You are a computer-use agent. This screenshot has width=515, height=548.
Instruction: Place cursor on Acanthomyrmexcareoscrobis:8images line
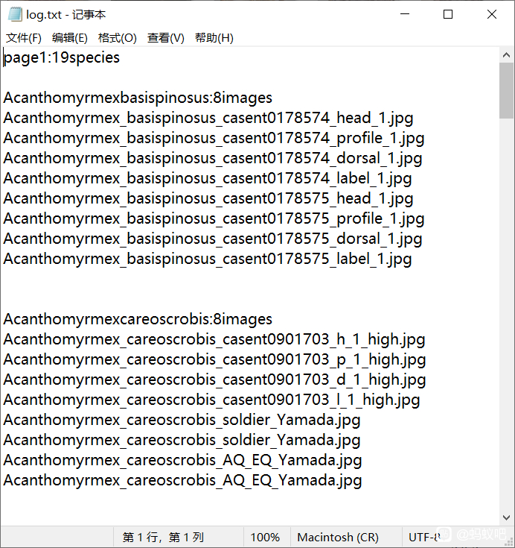point(138,319)
